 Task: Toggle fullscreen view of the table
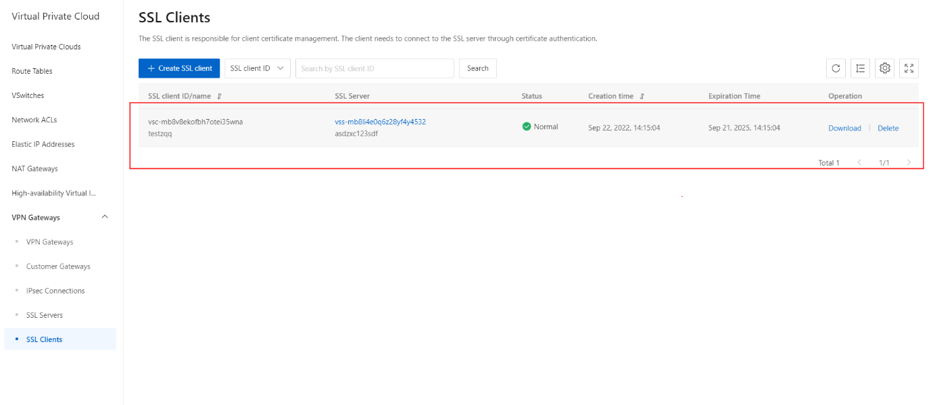[x=909, y=68]
